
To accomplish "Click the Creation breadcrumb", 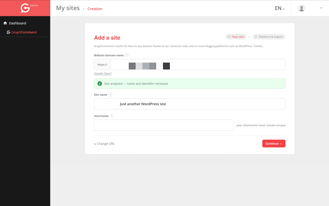I will [95, 9].
